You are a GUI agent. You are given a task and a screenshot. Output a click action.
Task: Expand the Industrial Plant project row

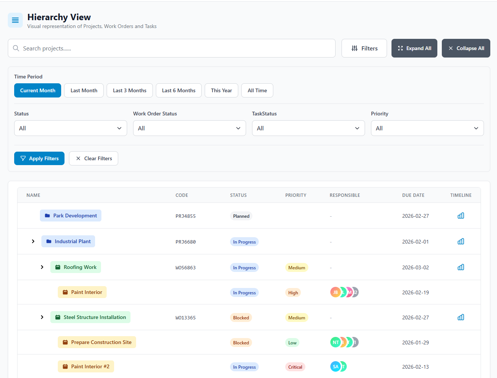point(33,241)
